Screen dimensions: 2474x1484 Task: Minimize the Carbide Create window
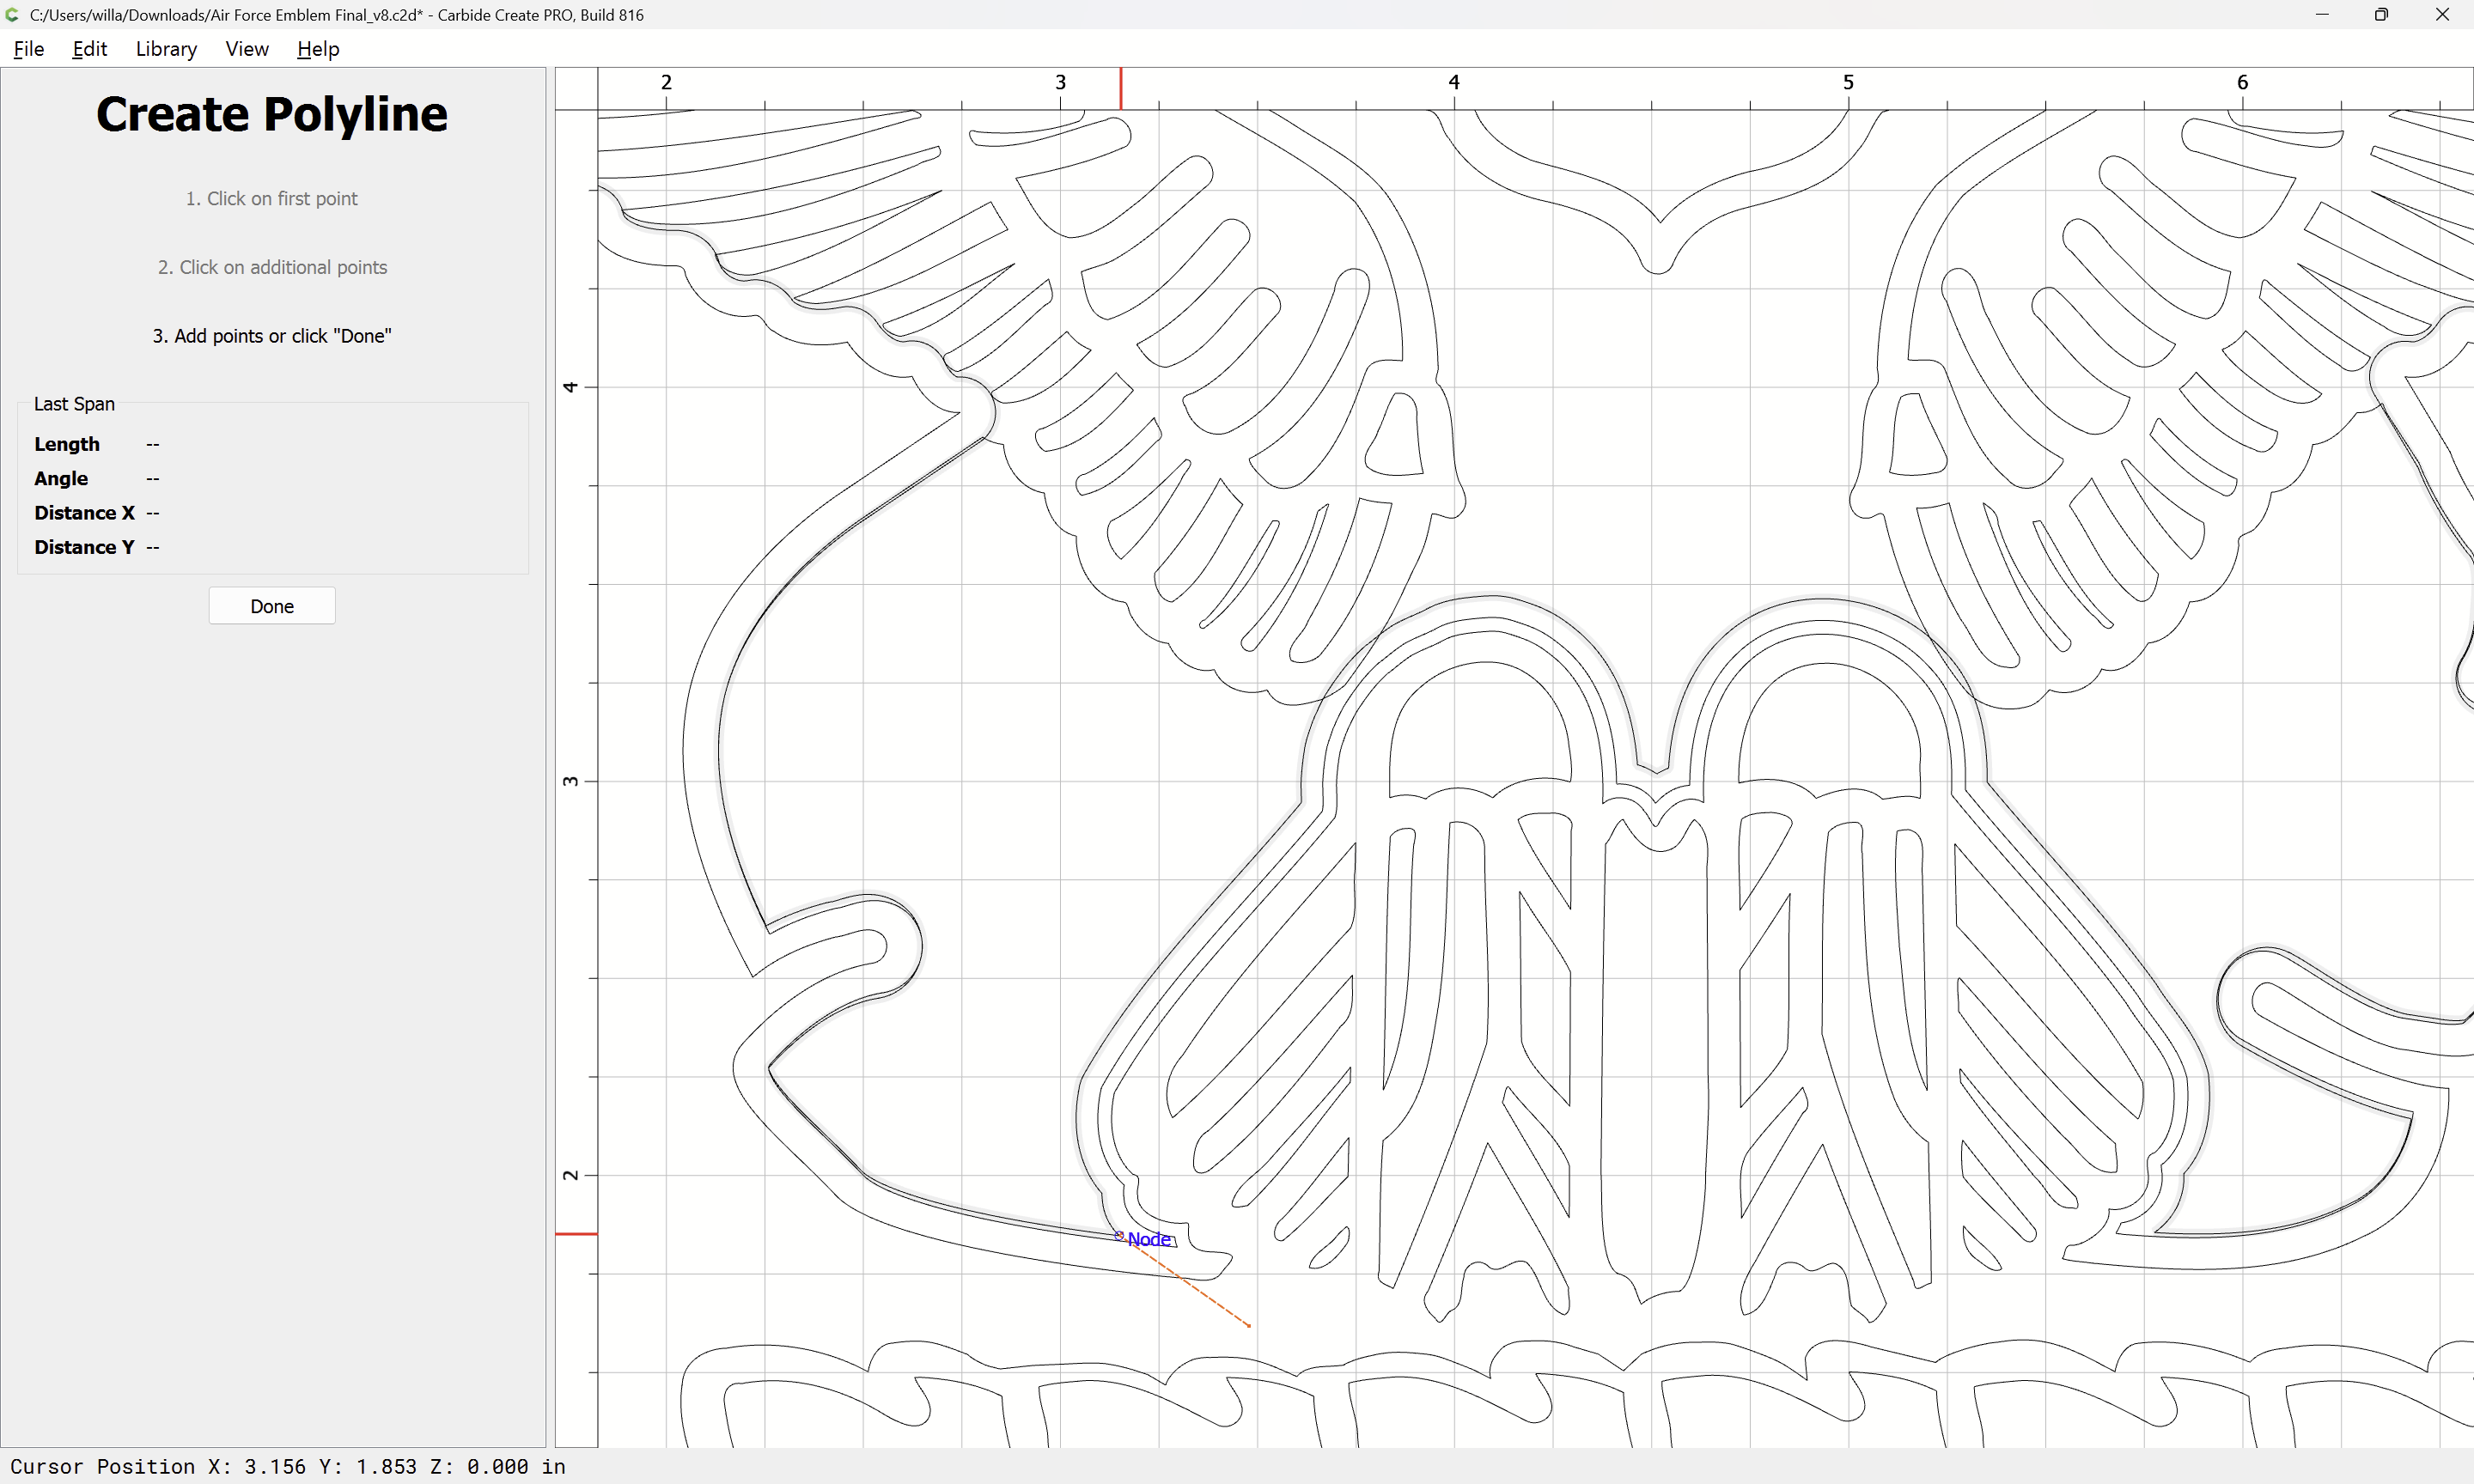(2322, 15)
